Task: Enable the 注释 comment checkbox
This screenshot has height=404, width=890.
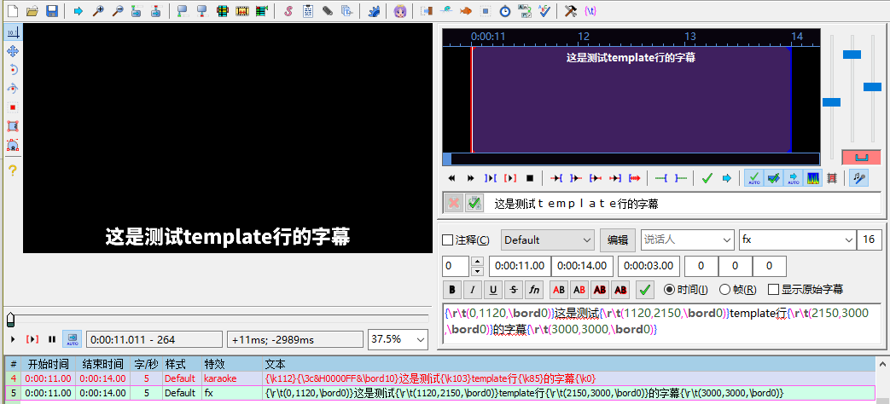Action: [449, 240]
